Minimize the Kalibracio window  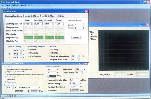pos(80,12)
